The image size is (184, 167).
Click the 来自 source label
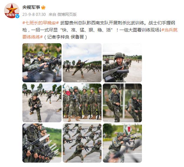(52, 14)
